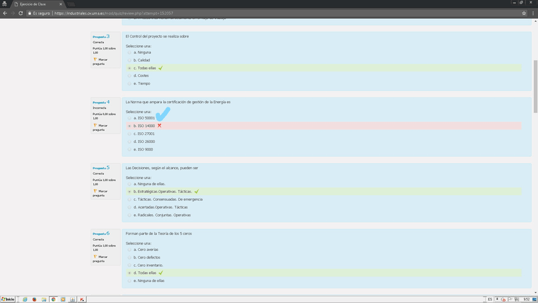Select radio option 'b. Calidad' in question 3

click(129, 60)
